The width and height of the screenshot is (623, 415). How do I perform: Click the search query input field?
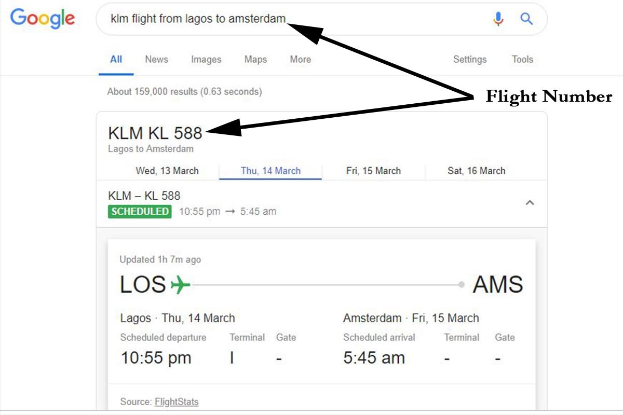coord(296,19)
